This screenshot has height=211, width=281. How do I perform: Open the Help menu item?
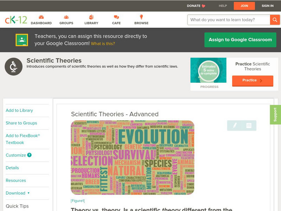tap(223, 6)
